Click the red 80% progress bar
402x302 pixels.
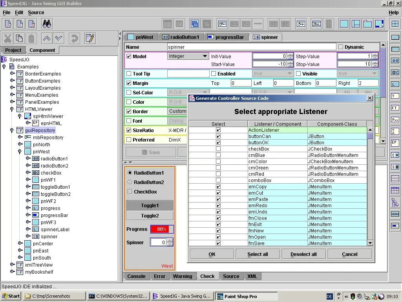pos(162,229)
